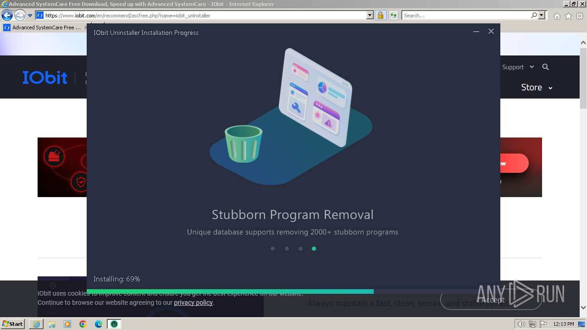The height and width of the screenshot is (330, 587).
Task: Click the scrollbar up arrow
Action: (x=583, y=43)
